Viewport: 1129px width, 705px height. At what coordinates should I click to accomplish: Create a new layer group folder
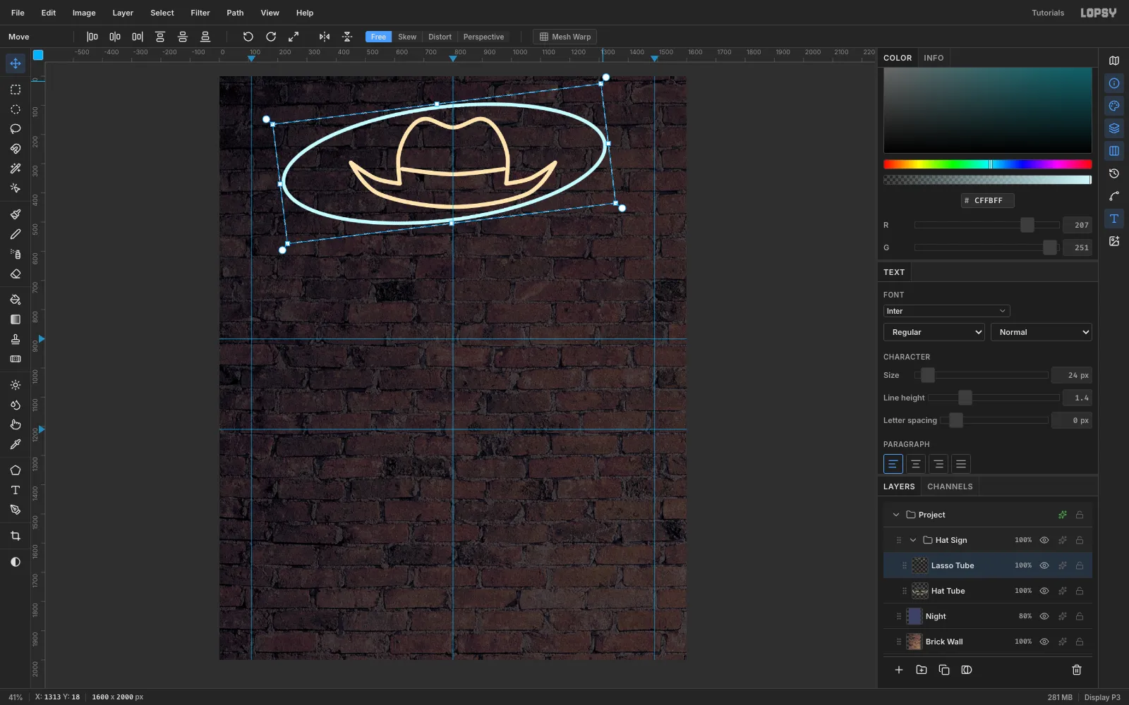coord(922,670)
